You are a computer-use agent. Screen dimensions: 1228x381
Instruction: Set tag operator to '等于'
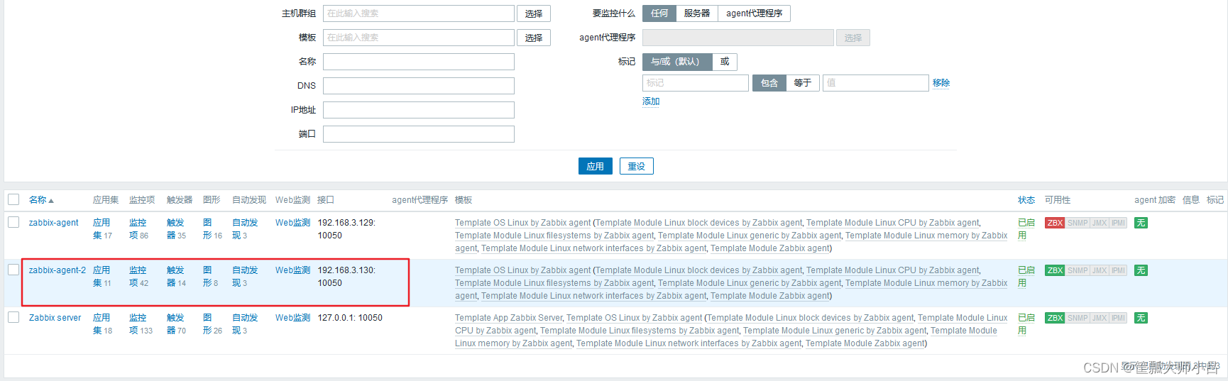(803, 83)
